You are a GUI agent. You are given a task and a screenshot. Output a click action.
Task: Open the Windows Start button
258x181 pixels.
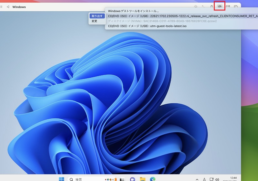(x=62, y=179)
